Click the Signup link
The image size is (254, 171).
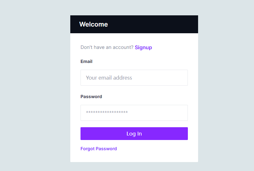pos(143,47)
